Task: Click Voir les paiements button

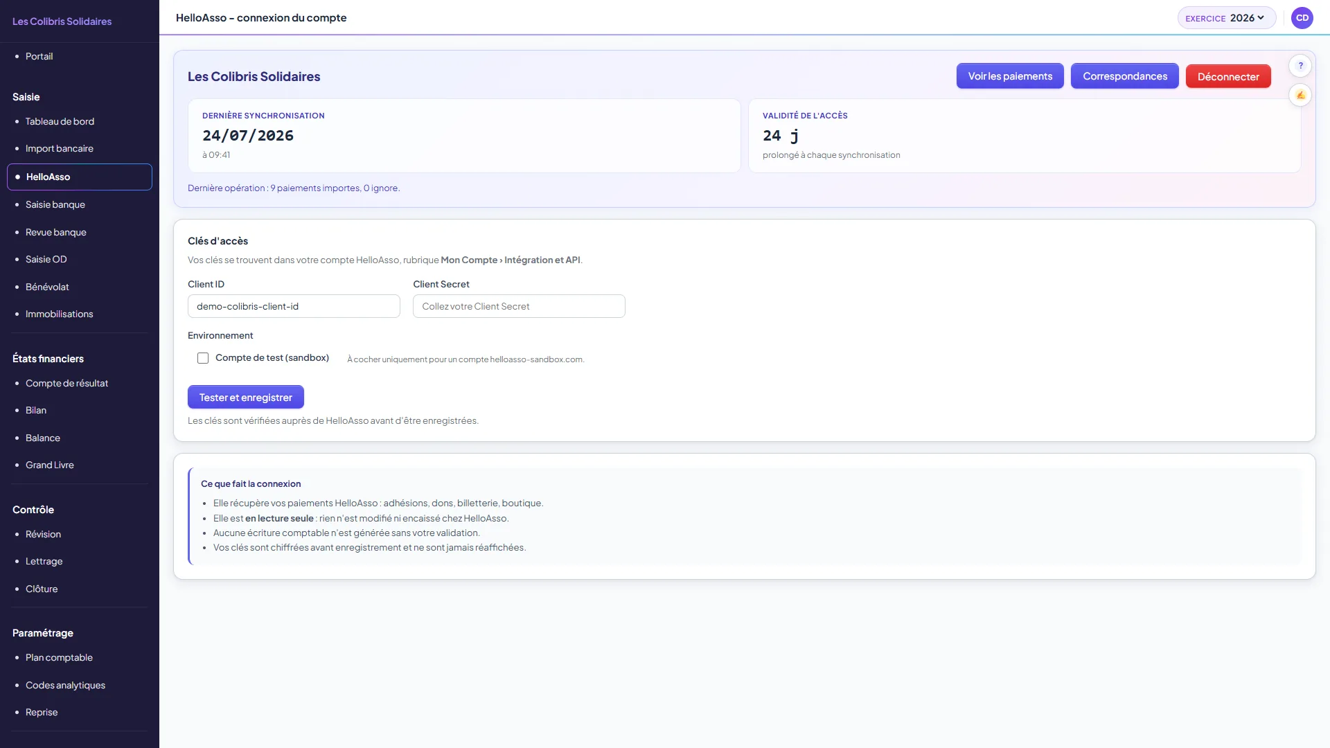Action: tap(1010, 76)
